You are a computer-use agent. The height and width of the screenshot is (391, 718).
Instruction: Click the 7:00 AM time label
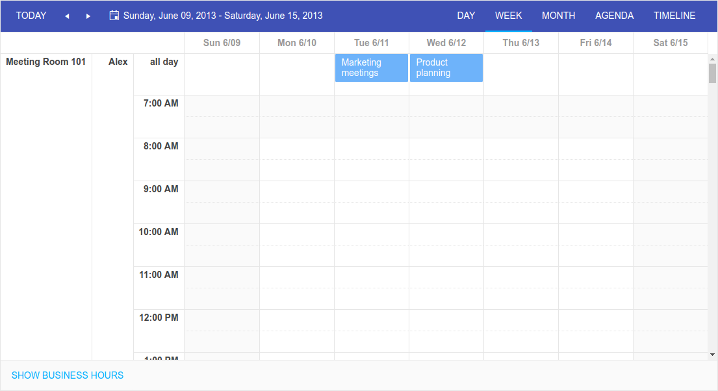pos(160,103)
